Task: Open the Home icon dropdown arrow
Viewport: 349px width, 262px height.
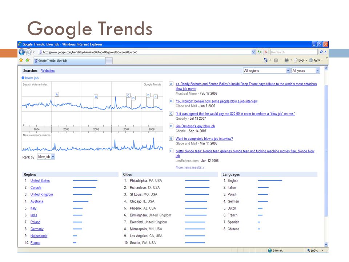Action: (270, 60)
